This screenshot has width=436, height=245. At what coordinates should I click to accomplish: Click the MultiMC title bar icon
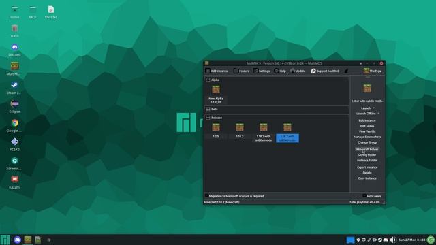[x=206, y=63]
